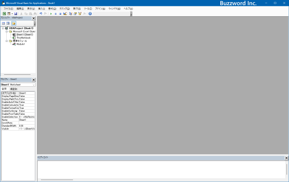Select the (オブジェクト名) property row

click(x=18, y=93)
